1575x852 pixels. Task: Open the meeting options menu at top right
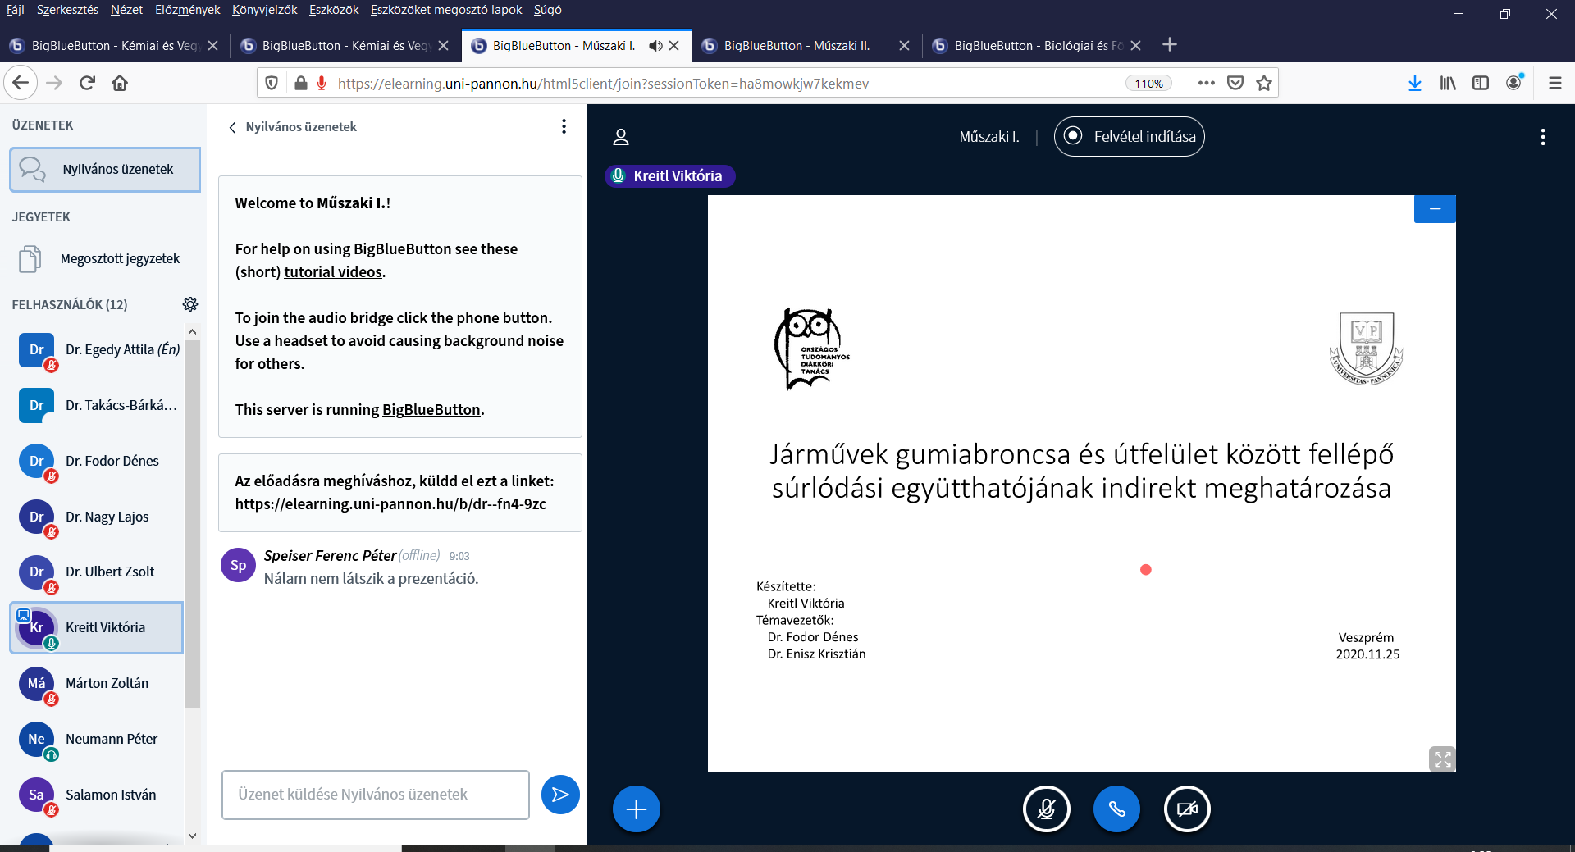(1542, 137)
